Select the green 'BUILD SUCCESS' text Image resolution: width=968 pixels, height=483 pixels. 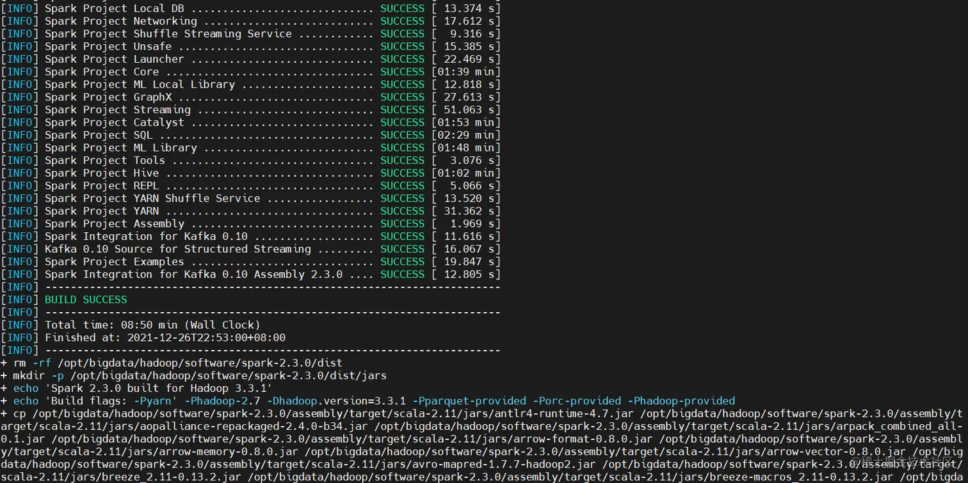[86, 300]
